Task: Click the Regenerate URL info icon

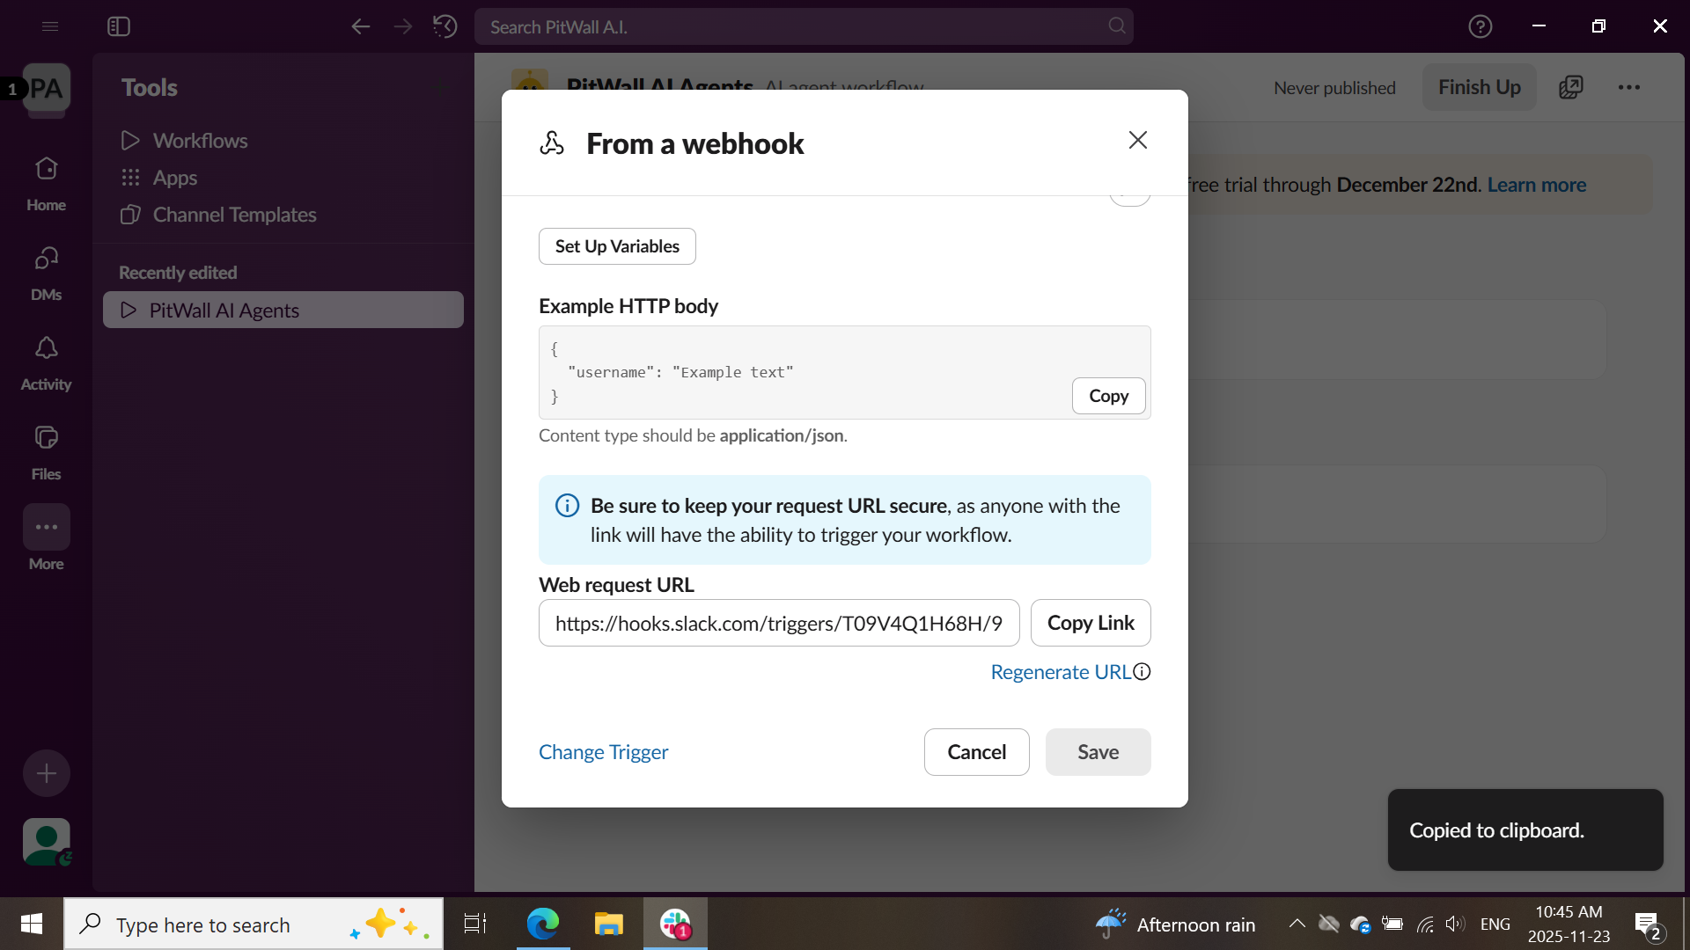Action: (x=1142, y=672)
